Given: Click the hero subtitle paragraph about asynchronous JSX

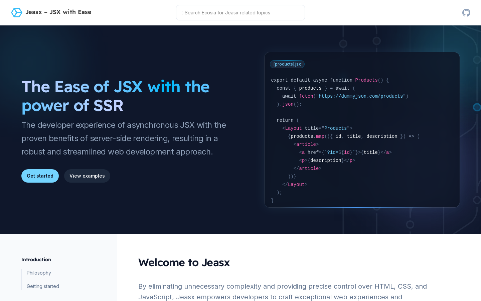Looking at the screenshot, I should pos(124,138).
